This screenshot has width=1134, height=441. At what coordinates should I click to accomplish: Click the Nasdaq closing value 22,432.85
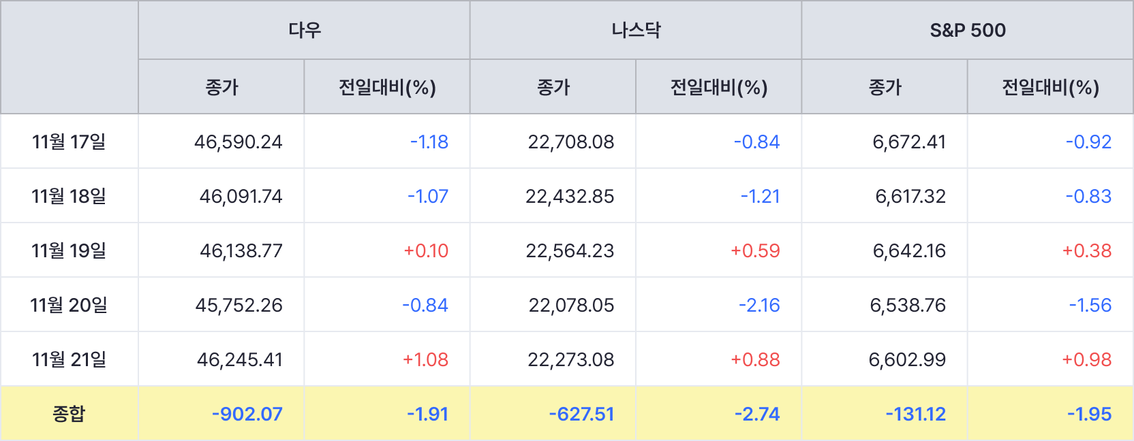pos(570,196)
